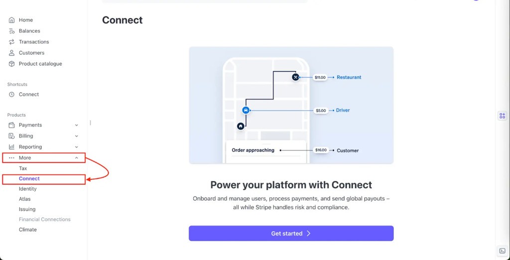This screenshot has width=510, height=260.
Task: Expand the Reporting chevron
Action: (77, 147)
